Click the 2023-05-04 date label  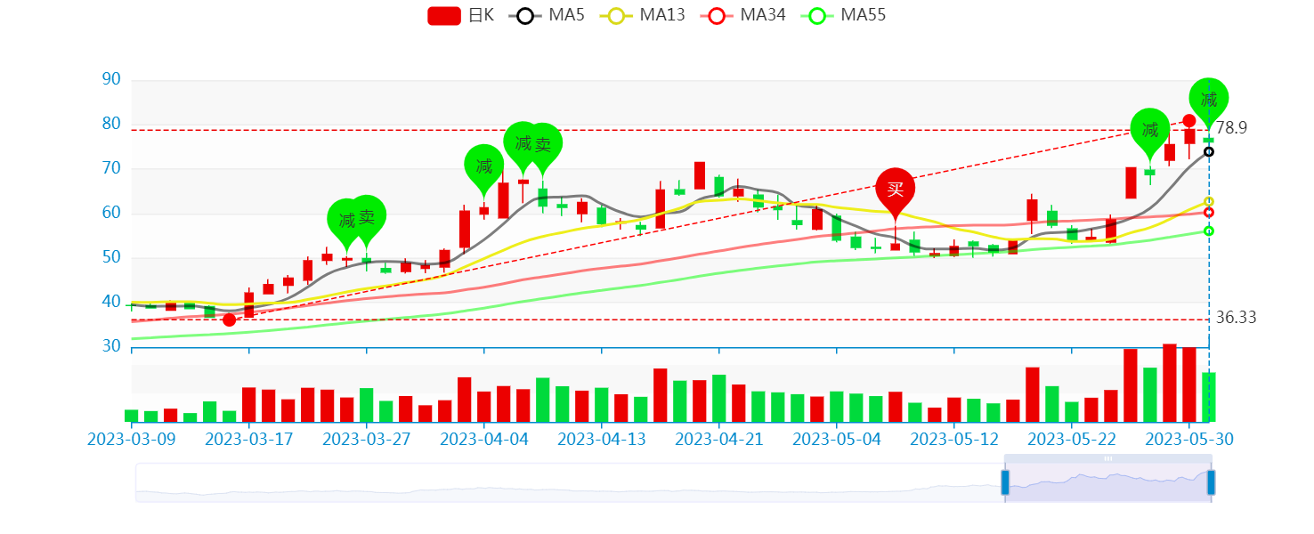[836, 439]
